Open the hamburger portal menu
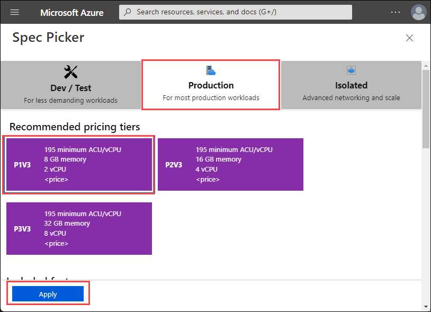 [15, 12]
